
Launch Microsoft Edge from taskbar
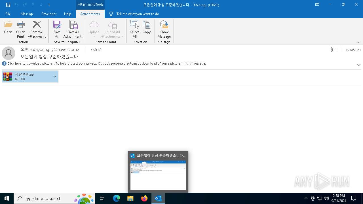[117, 198]
